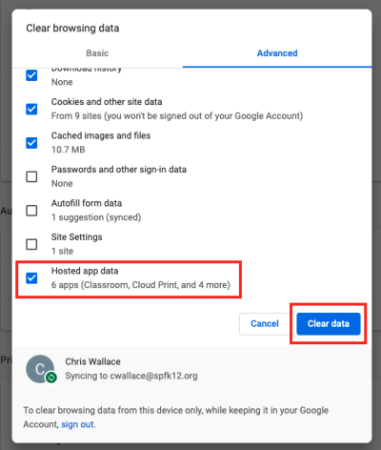The height and width of the screenshot is (450, 381).
Task: Check the Site Settings checkbox
Action: 31,244
